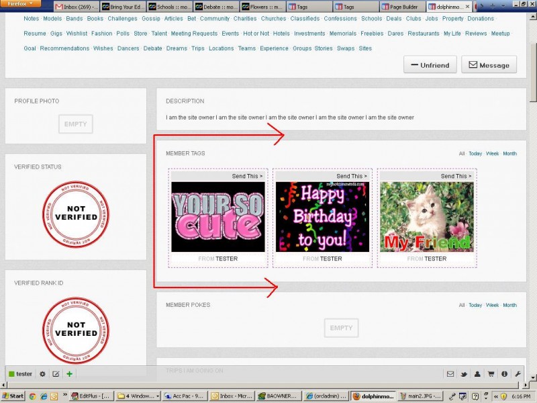Click the network monitor tray icon
Screen dimensions: 537x403
(462, 396)
